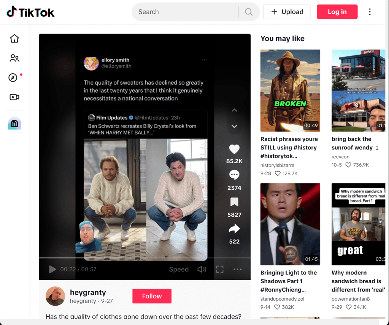The width and height of the screenshot is (389, 325).
Task: Open the Following people icon
Action: (14, 58)
